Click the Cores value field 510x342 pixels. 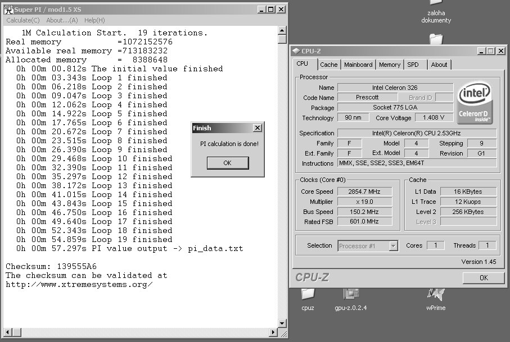tap(436, 245)
